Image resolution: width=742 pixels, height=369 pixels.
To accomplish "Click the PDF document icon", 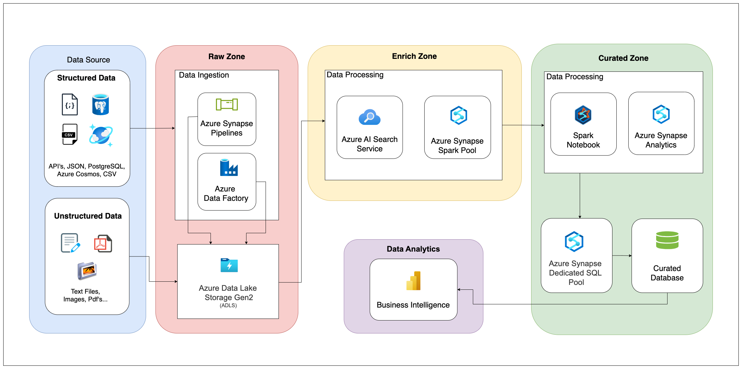I will pos(102,243).
